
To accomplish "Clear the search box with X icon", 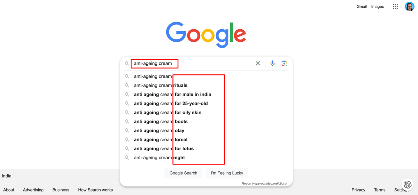I will (x=258, y=63).
